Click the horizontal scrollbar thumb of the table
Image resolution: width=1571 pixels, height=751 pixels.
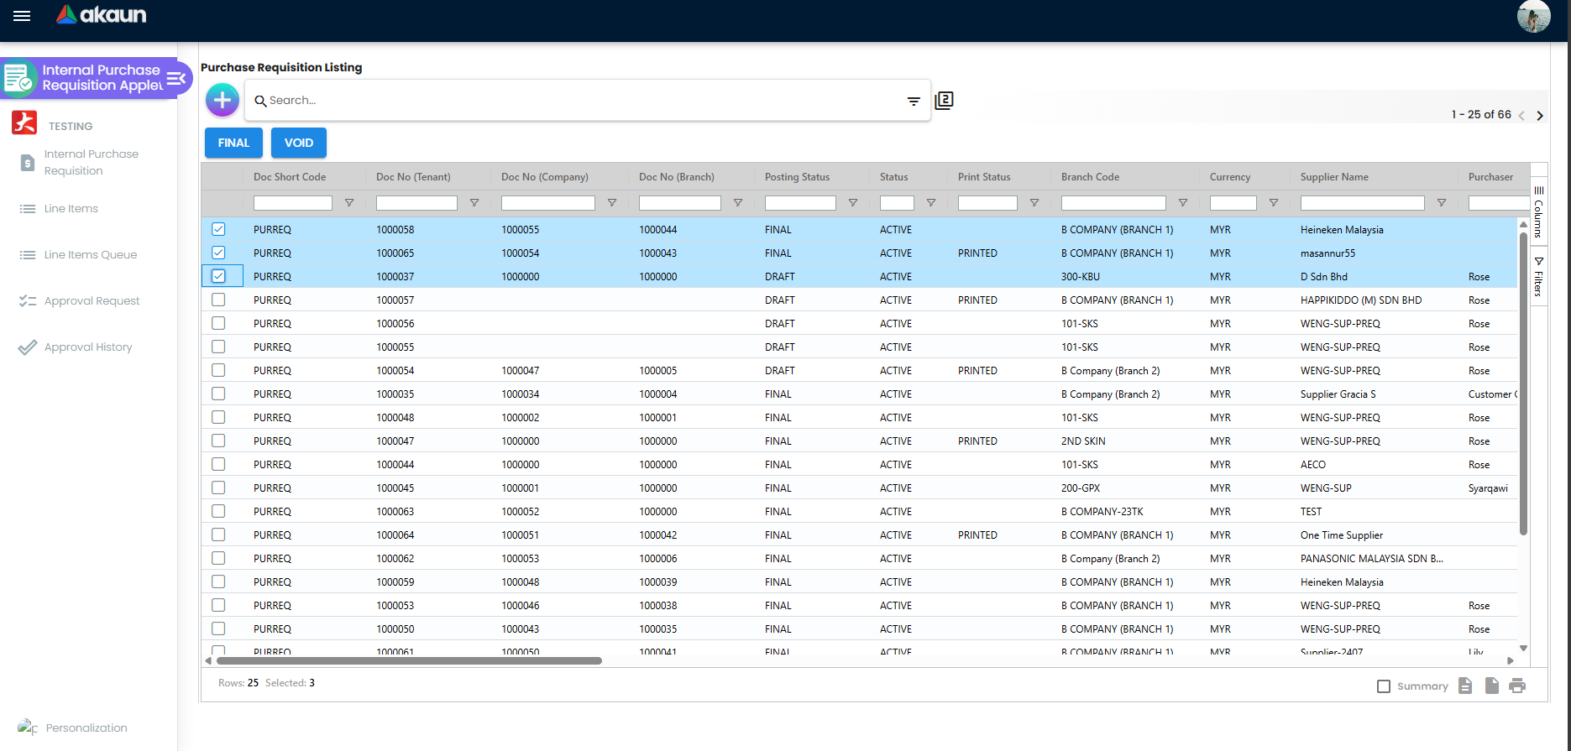pyautogui.click(x=409, y=660)
